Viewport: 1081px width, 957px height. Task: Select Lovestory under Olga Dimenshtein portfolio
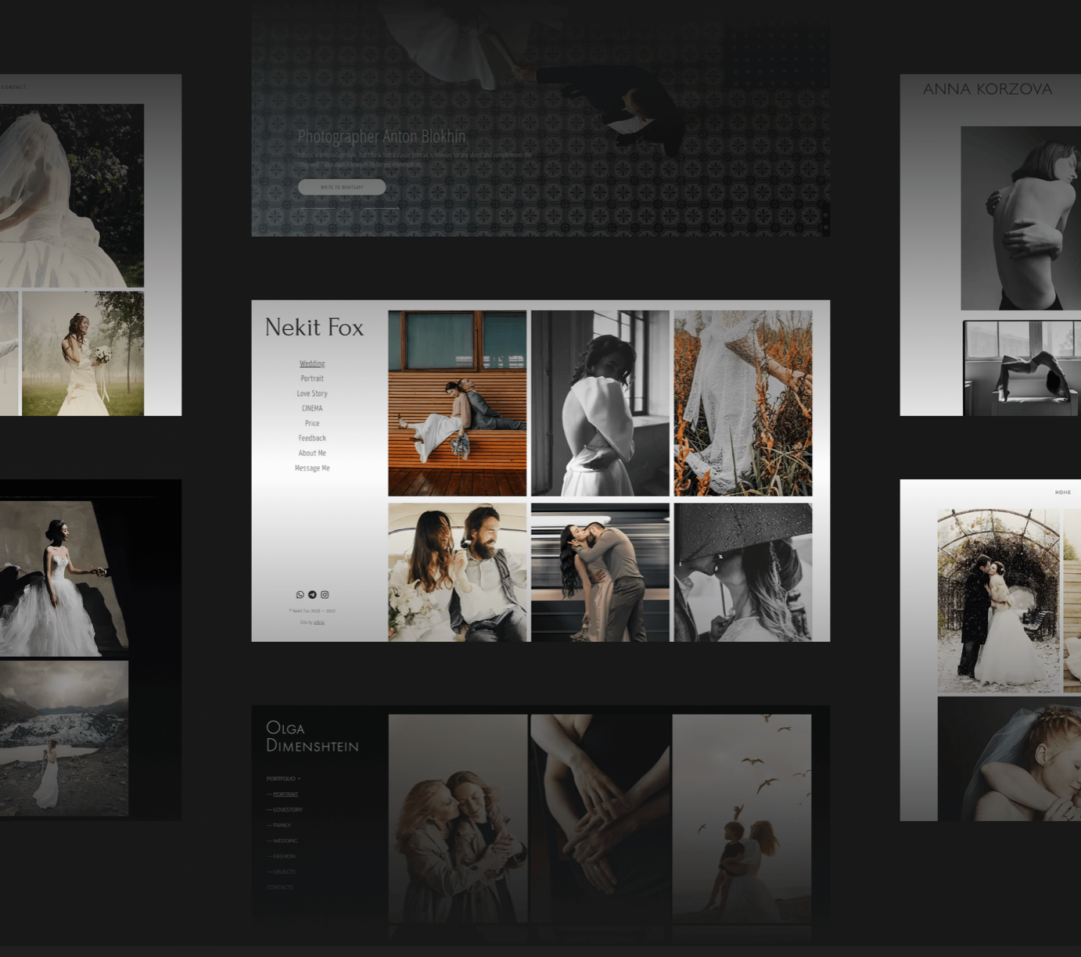(287, 810)
